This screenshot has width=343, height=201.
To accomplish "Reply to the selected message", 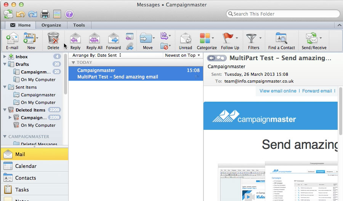I will click(x=75, y=41).
